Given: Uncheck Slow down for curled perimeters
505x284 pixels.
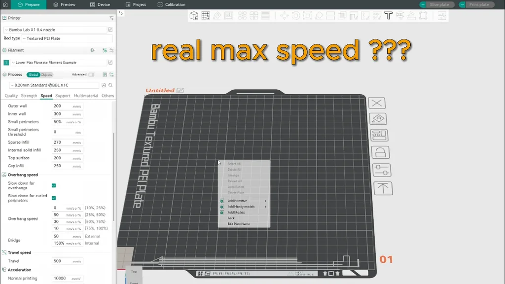Looking at the screenshot, I should point(54,198).
